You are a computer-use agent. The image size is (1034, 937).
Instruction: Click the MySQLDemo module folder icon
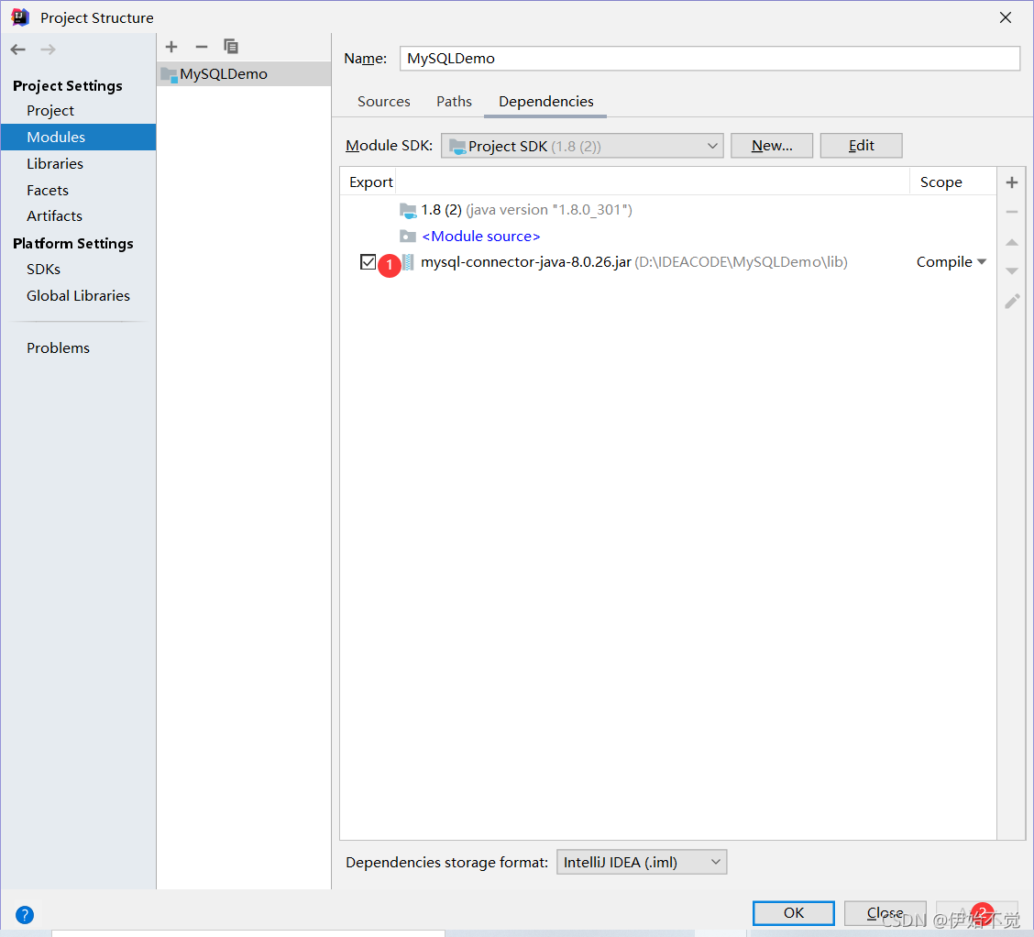169,74
